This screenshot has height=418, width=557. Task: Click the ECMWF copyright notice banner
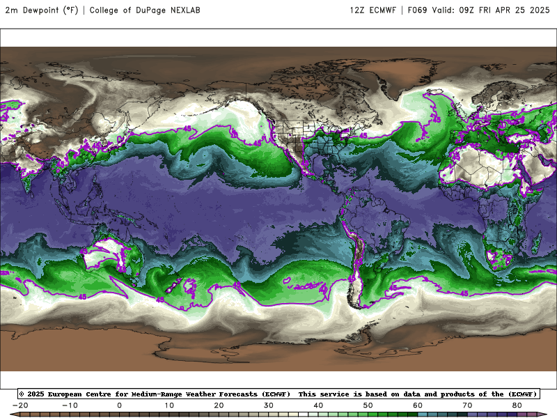pos(278,394)
